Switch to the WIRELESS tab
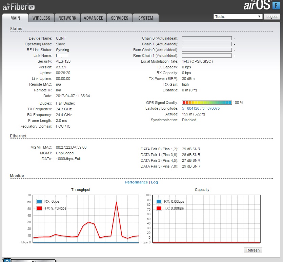 coord(41,18)
